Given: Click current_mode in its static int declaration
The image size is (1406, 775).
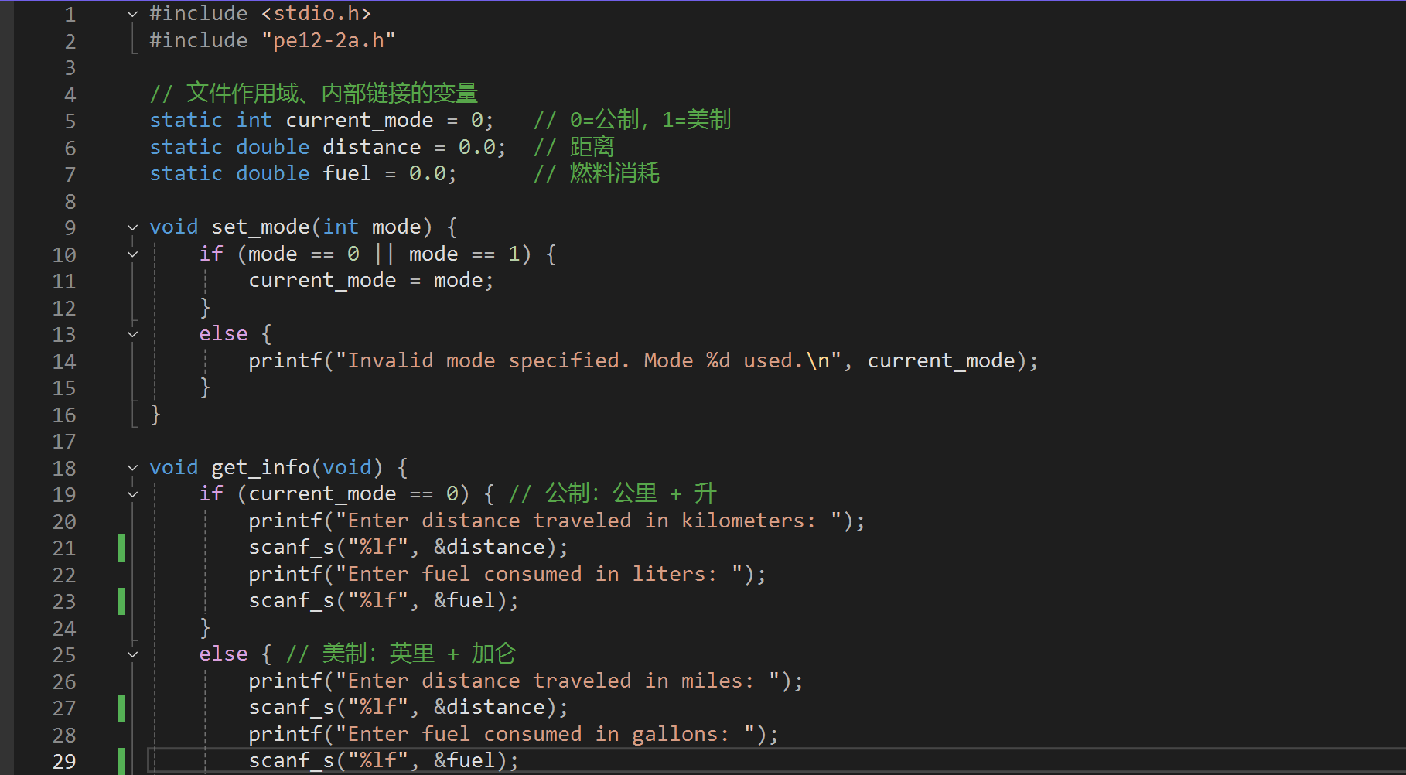Looking at the screenshot, I should coord(360,121).
